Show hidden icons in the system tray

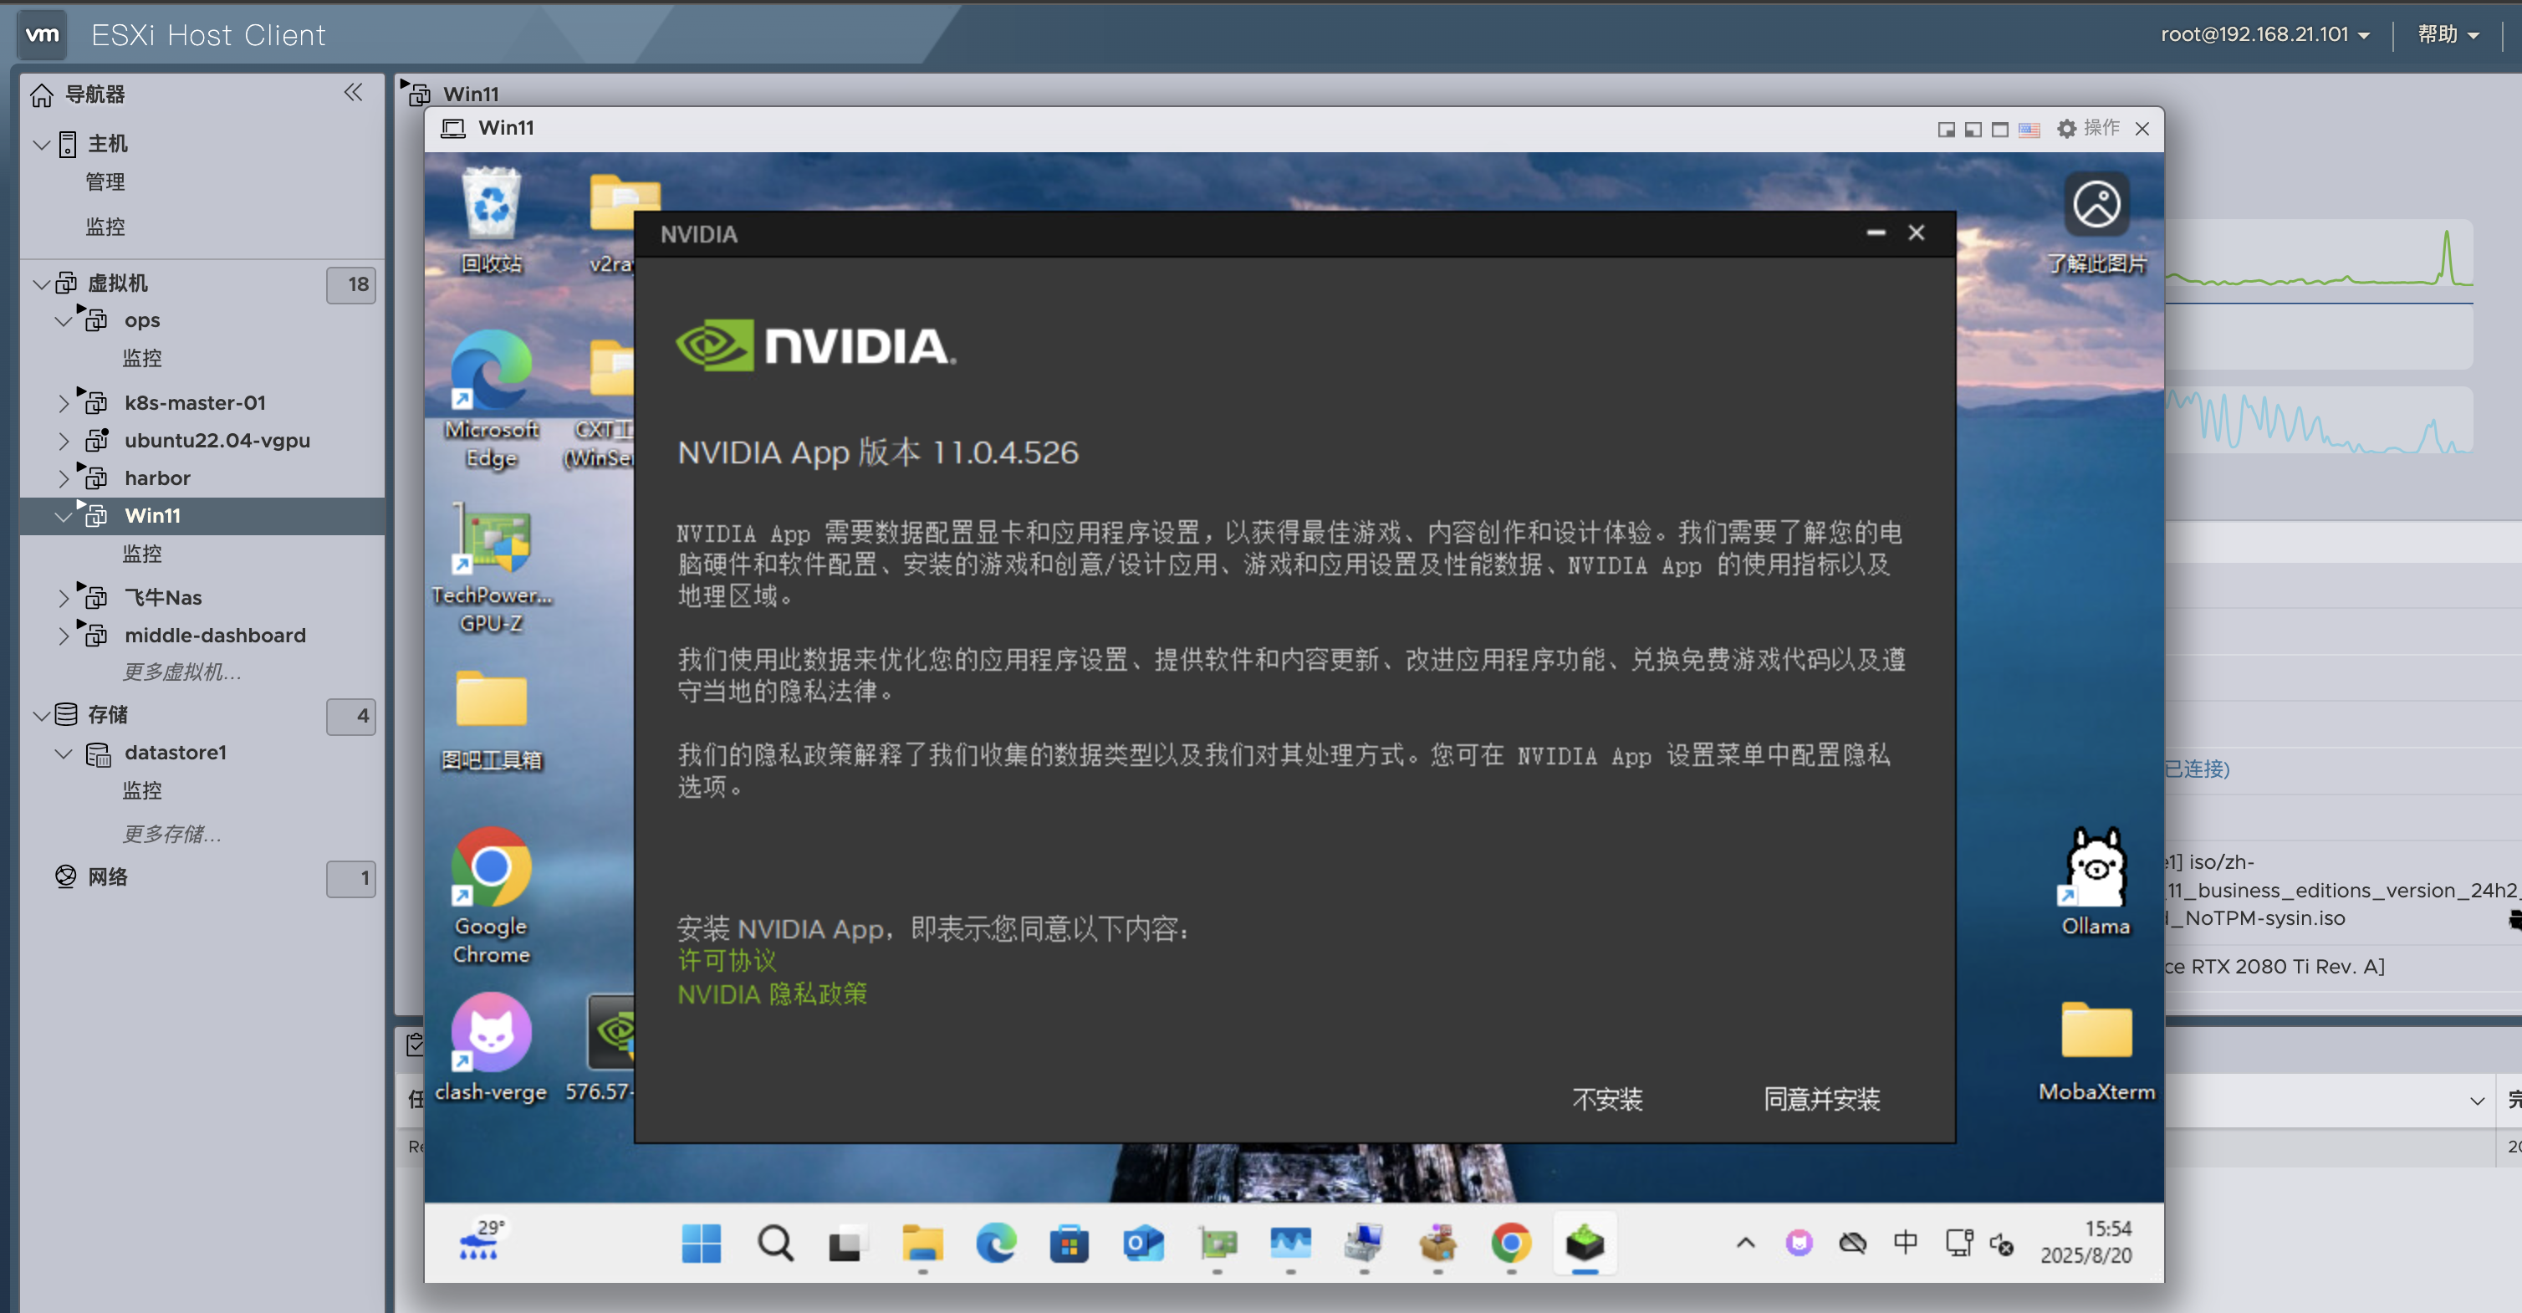(x=1744, y=1242)
